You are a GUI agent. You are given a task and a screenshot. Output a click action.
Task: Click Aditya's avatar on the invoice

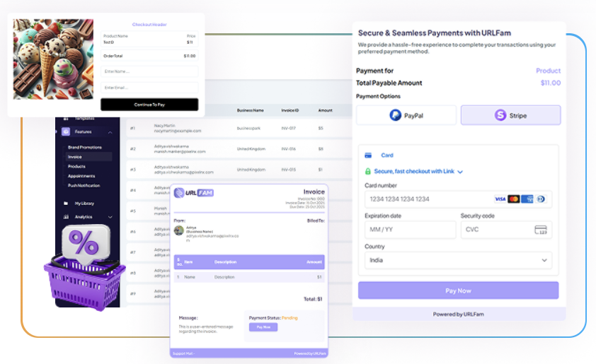pyautogui.click(x=178, y=230)
